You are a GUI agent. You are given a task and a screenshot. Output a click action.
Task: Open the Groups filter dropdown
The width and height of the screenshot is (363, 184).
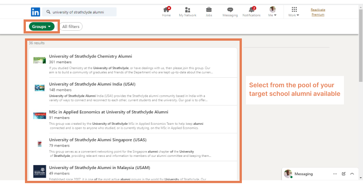point(42,27)
